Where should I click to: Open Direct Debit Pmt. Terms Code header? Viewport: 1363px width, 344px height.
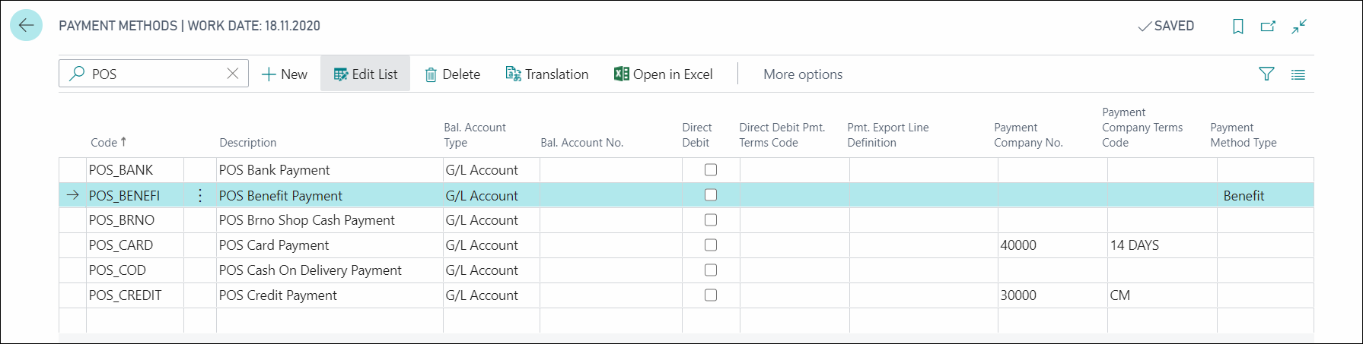782,134
